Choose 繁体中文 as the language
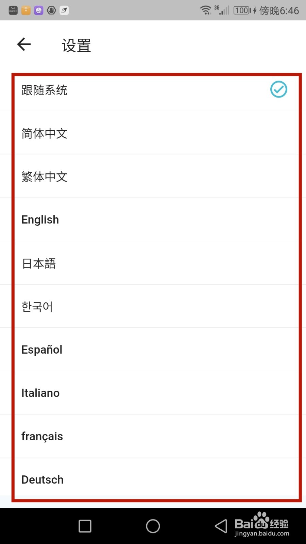This screenshot has width=306, height=544. 153,176
